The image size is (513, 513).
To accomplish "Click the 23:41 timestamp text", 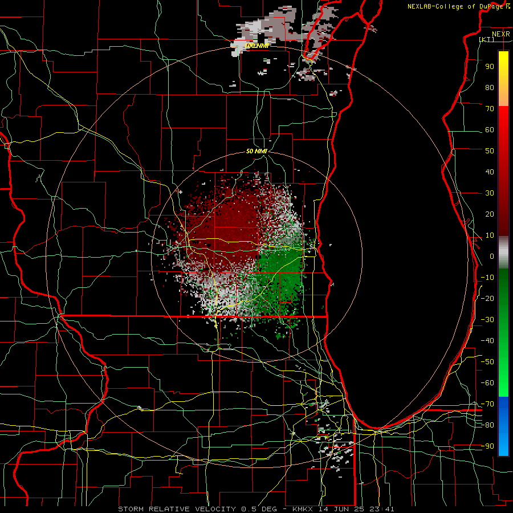I will click(382, 509).
